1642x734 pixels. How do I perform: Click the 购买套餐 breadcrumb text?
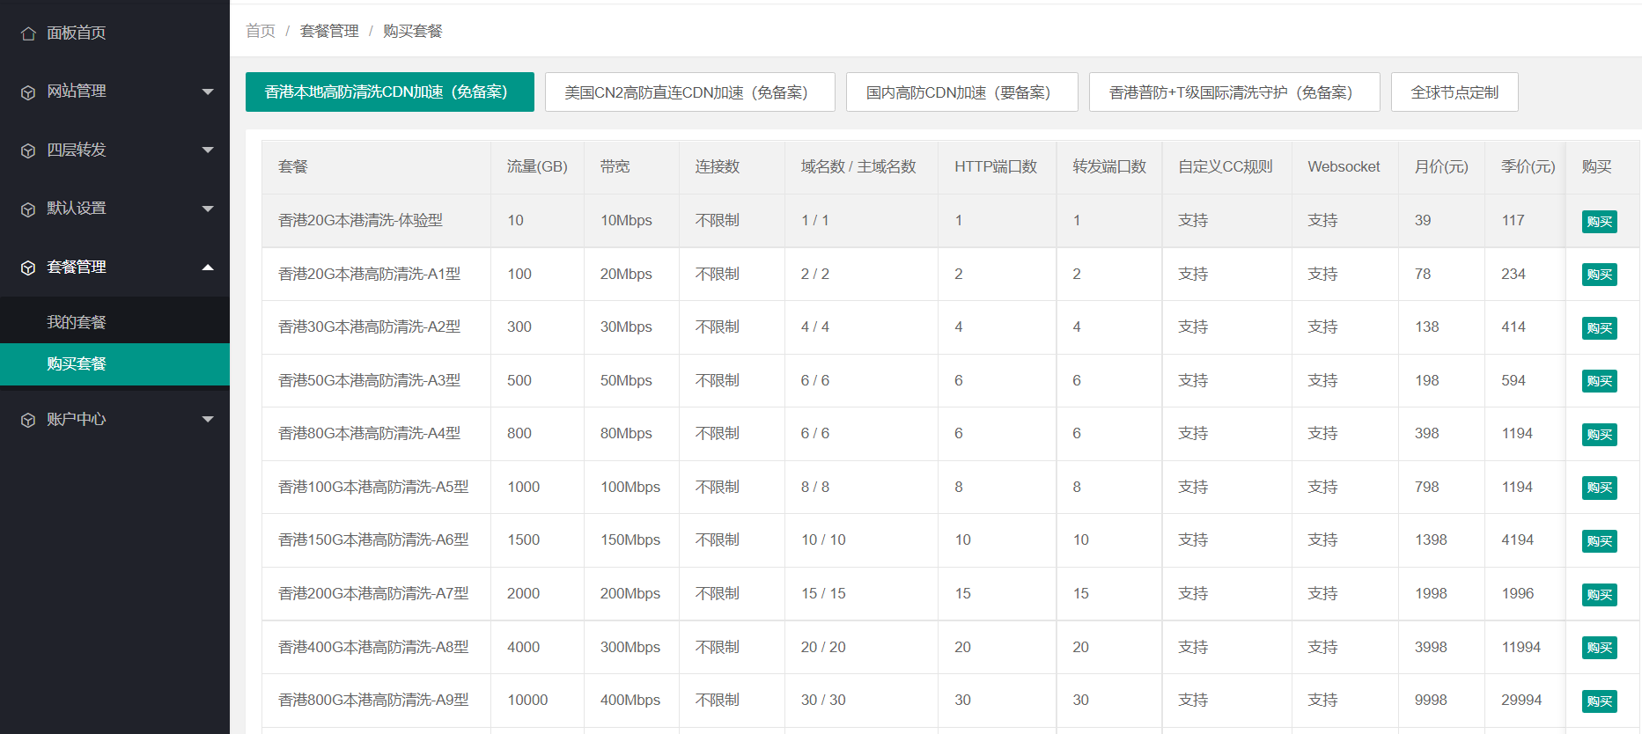413,31
